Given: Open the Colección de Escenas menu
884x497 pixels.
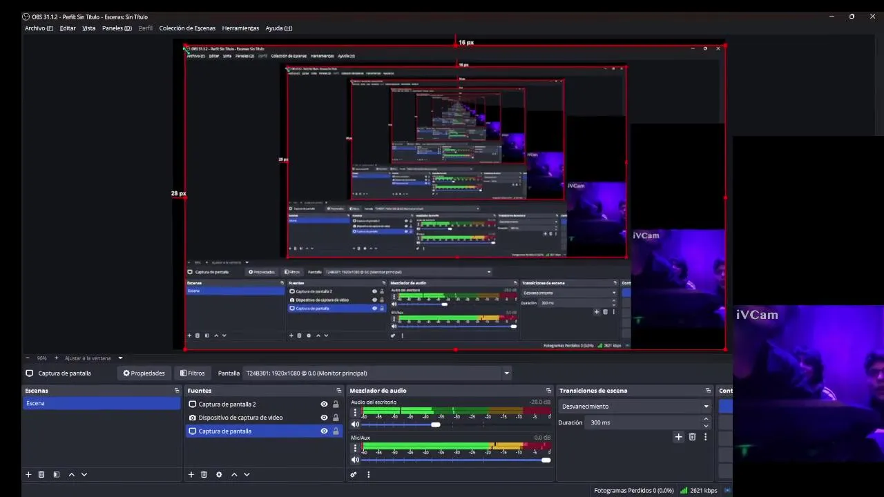Looking at the screenshot, I should [x=187, y=28].
